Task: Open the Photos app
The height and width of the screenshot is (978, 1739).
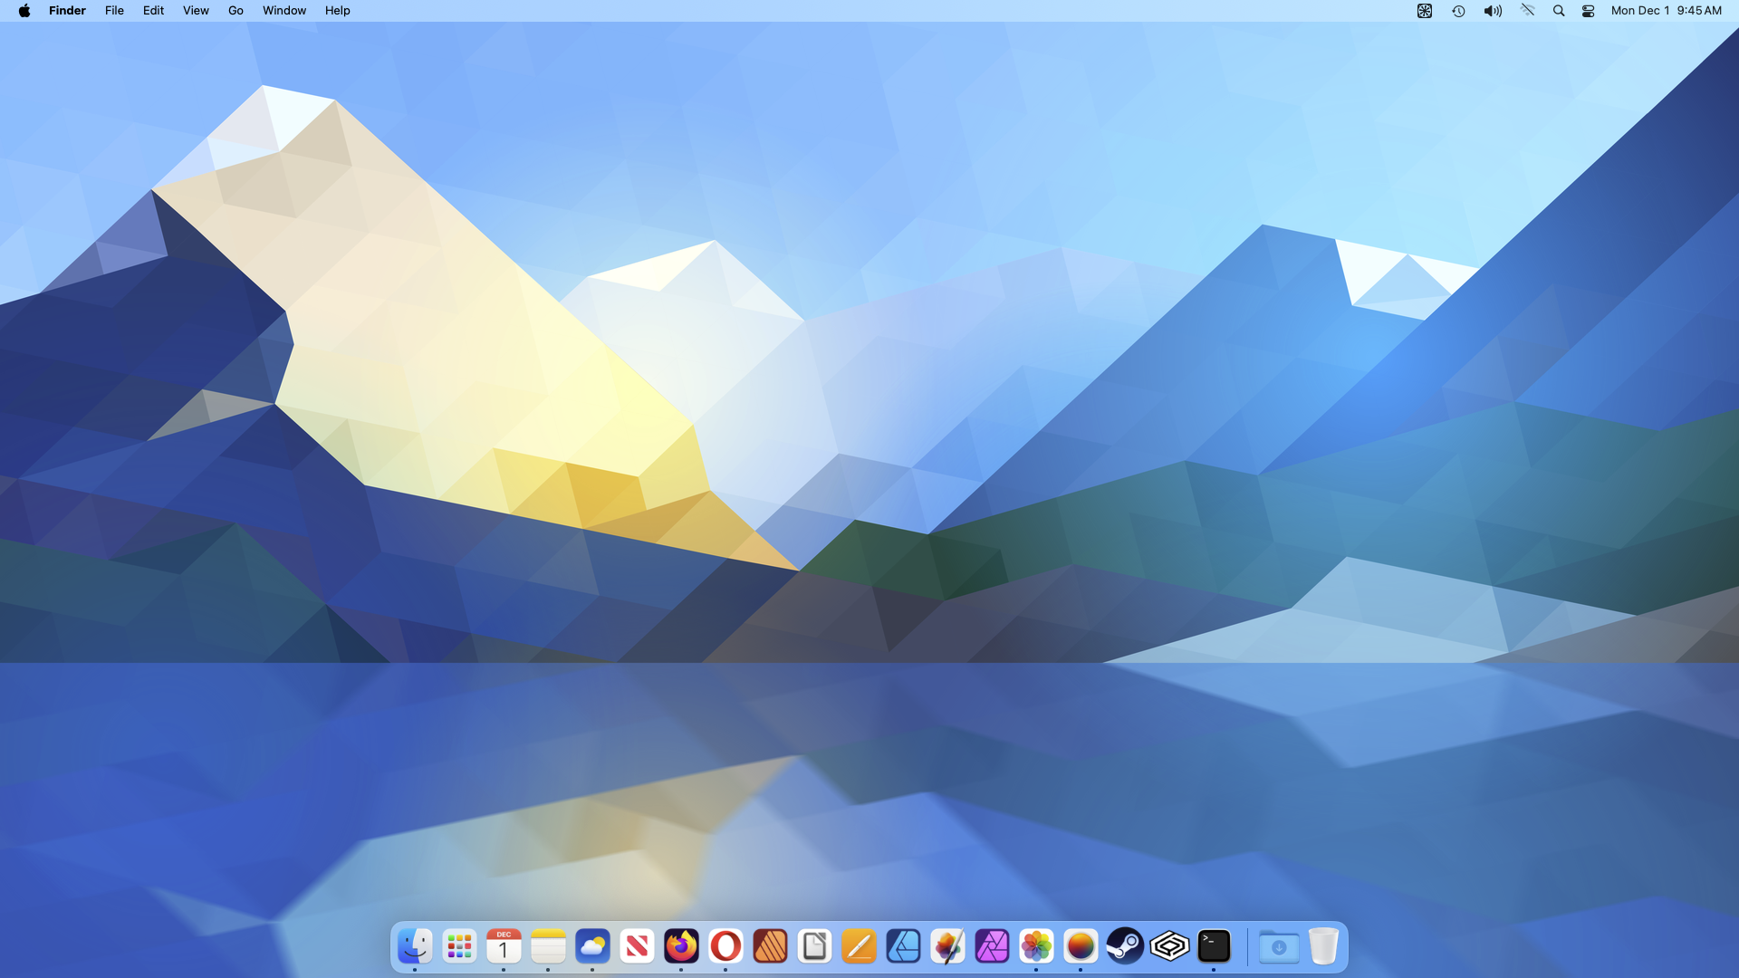Action: (1036, 947)
